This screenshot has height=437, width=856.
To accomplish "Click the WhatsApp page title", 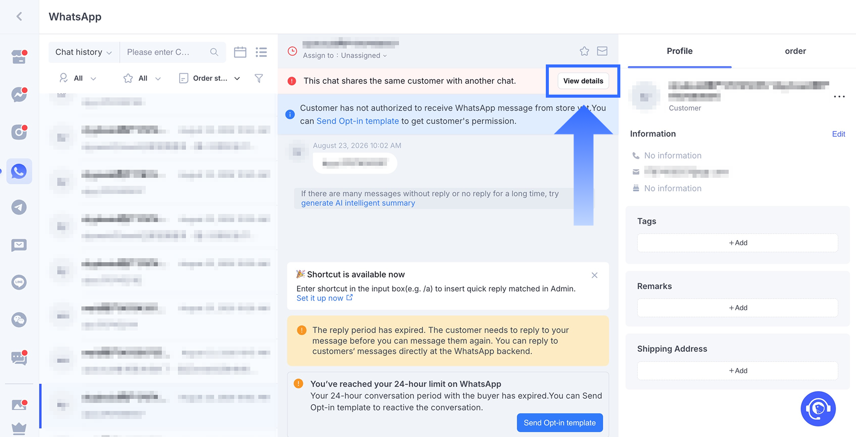I will [75, 17].
